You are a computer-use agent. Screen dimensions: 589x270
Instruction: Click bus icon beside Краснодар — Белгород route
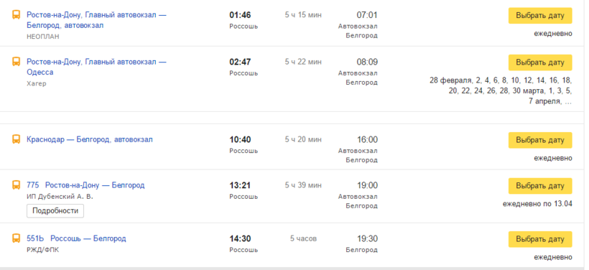click(x=16, y=140)
